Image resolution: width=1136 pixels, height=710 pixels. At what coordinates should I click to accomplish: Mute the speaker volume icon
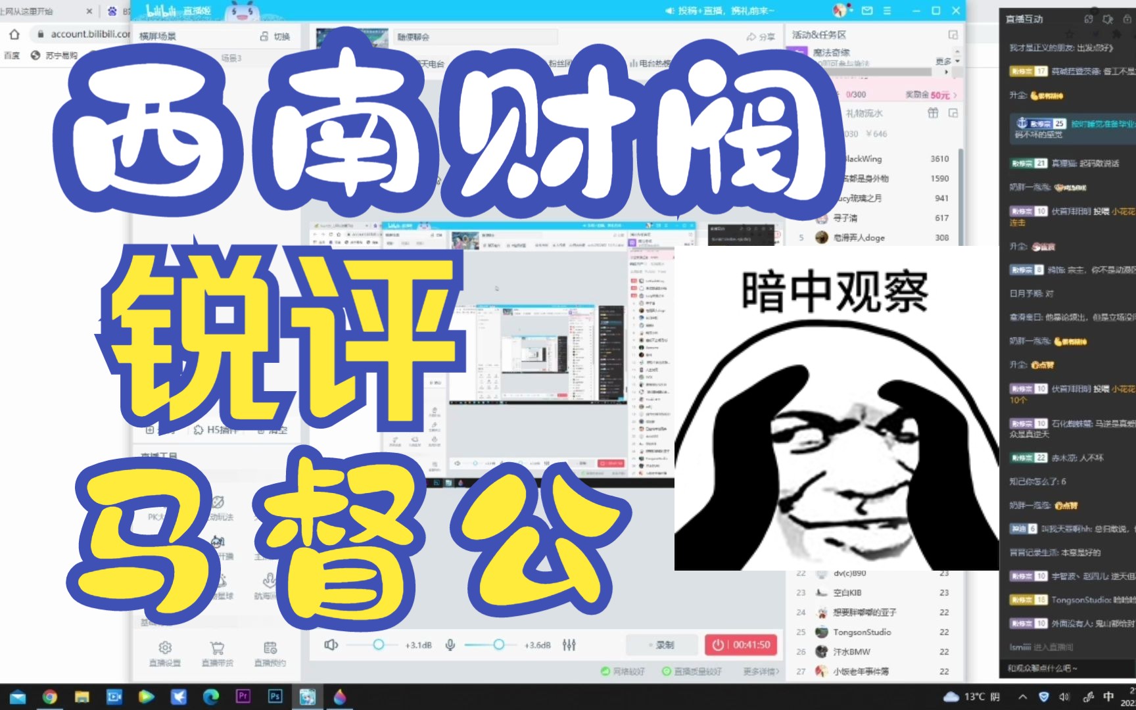[331, 645]
